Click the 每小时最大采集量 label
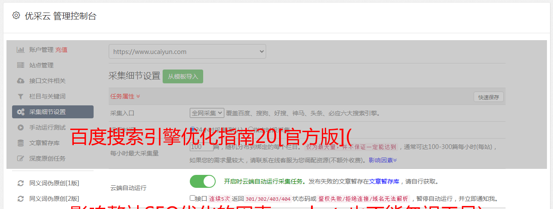 pyautogui.click(x=135, y=153)
